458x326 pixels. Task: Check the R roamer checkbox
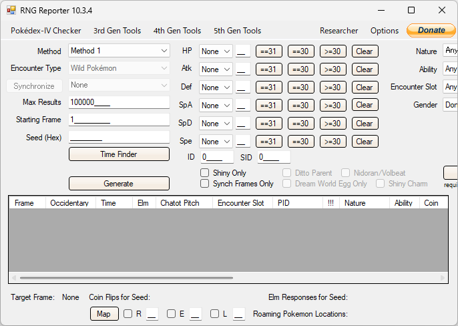[x=128, y=314]
